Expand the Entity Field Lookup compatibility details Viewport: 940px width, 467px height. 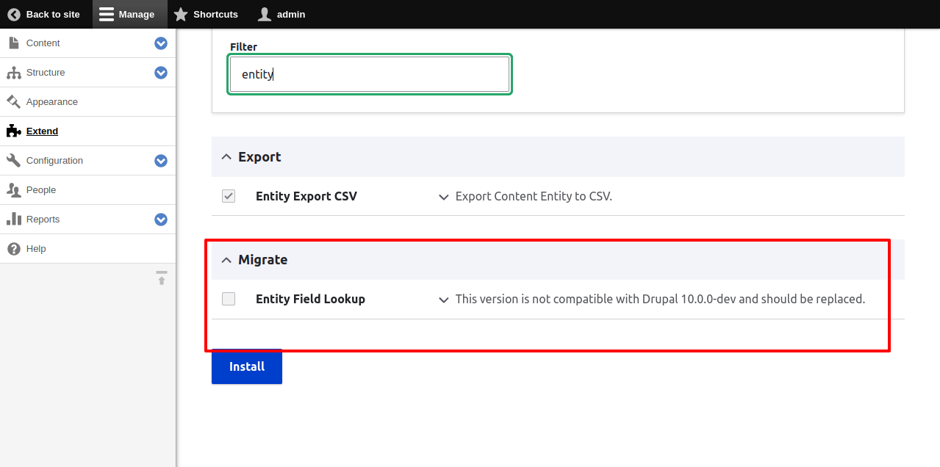[443, 300]
